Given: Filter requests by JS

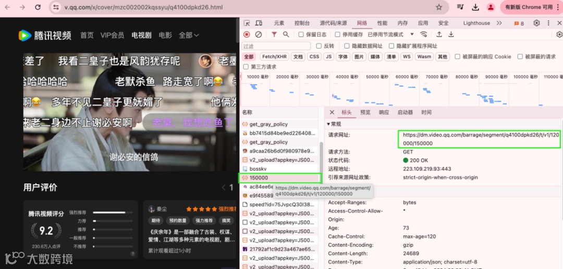Looking at the screenshot, I should 328,57.
